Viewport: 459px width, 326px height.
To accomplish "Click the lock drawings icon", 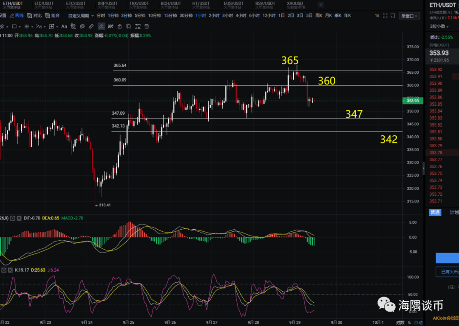I will coord(119,26).
